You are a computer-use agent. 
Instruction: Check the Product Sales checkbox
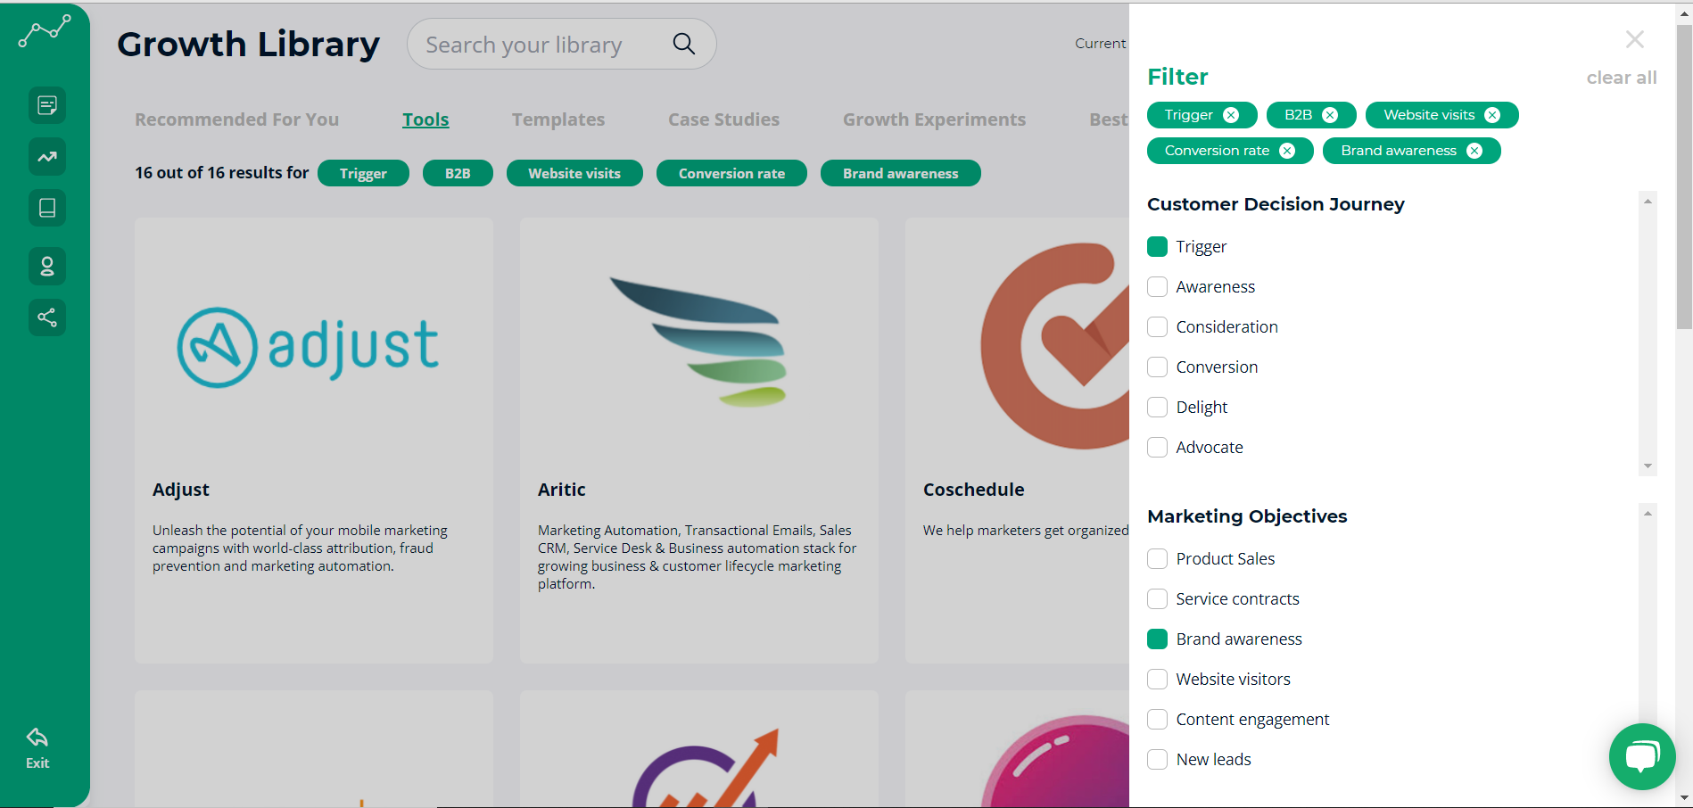1158,559
